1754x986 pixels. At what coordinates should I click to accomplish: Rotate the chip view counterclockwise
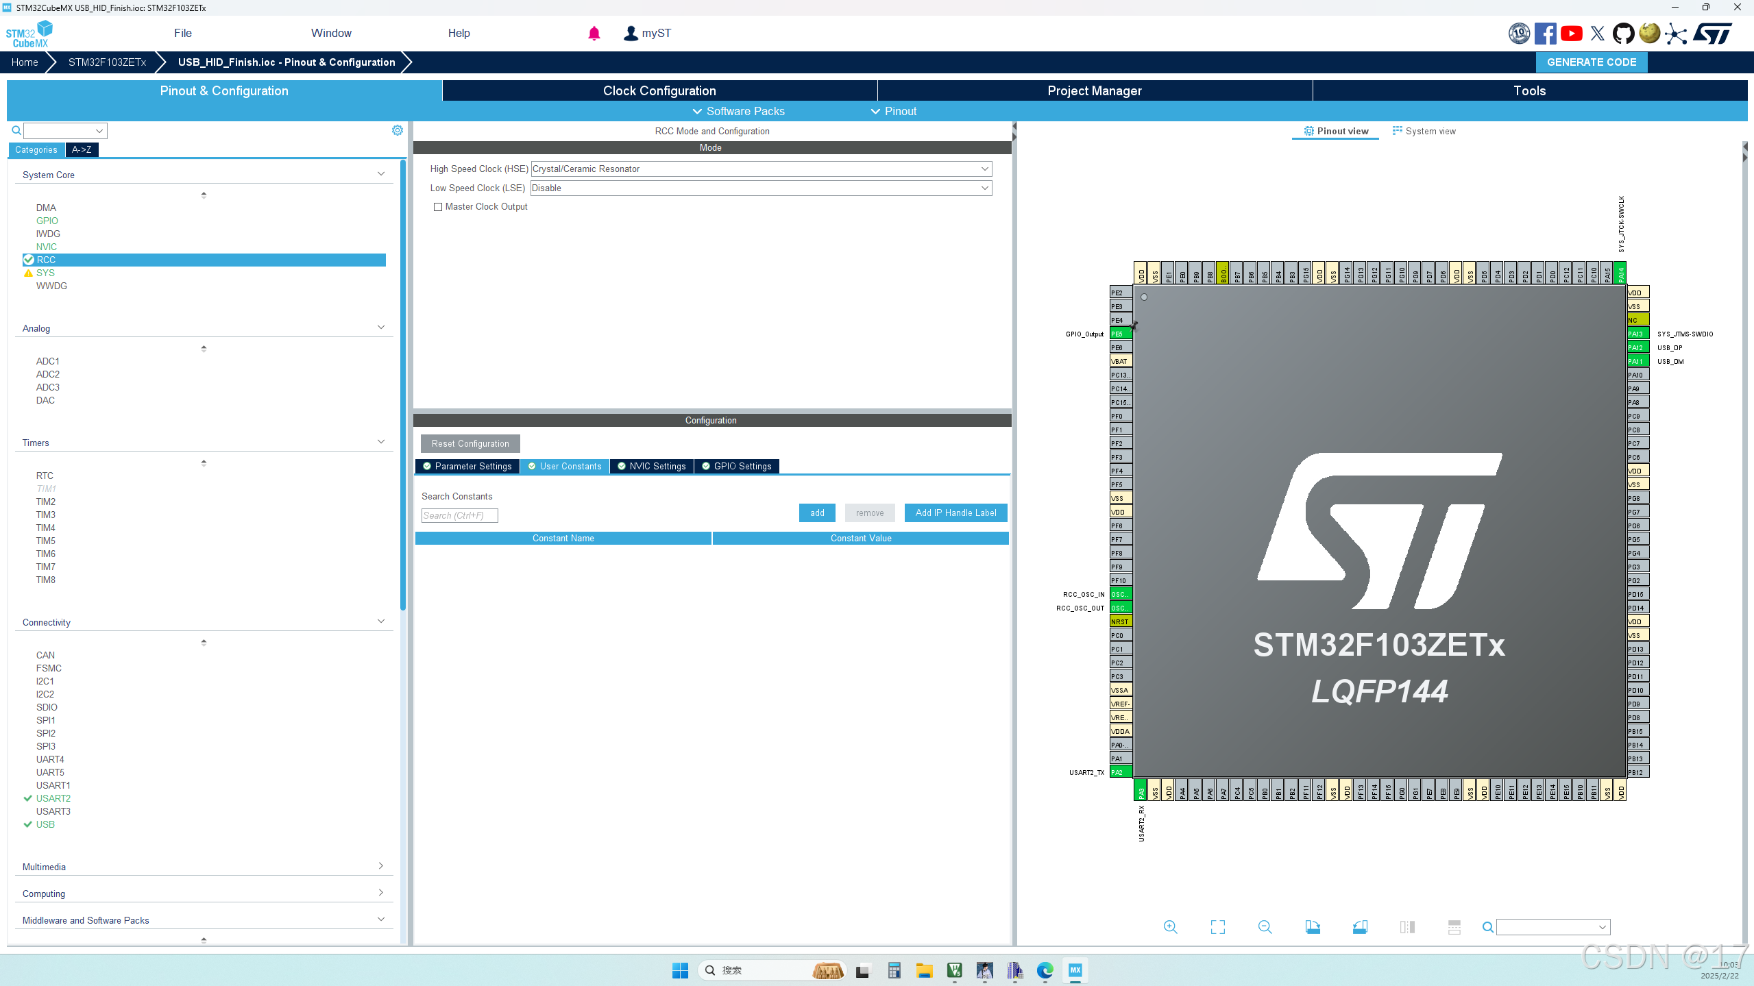coord(1361,926)
